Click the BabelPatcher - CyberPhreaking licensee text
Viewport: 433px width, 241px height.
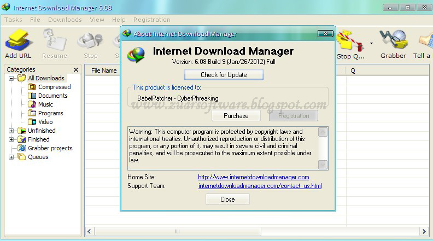(x=178, y=98)
